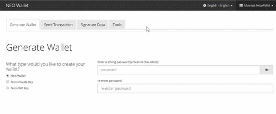Viewport: 276px width, 114px height.
Task: Focus the strong password input field
Action: 179,70
